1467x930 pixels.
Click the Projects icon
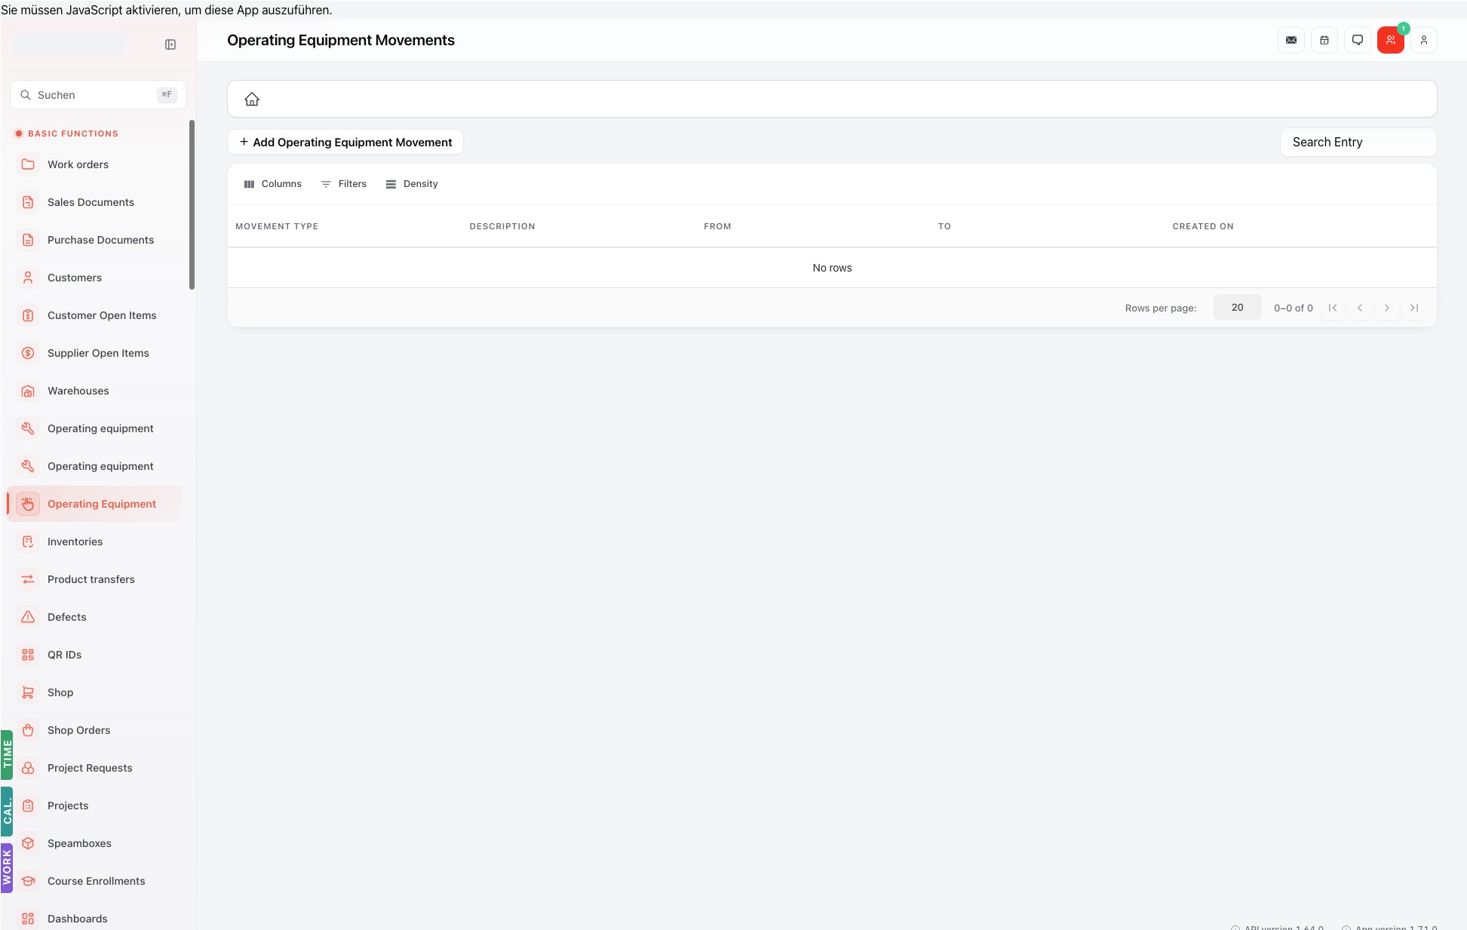(x=28, y=806)
